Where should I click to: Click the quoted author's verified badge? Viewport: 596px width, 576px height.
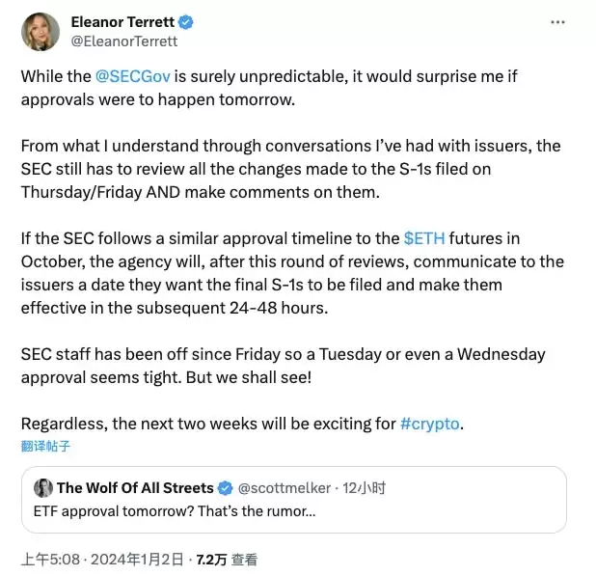225,487
